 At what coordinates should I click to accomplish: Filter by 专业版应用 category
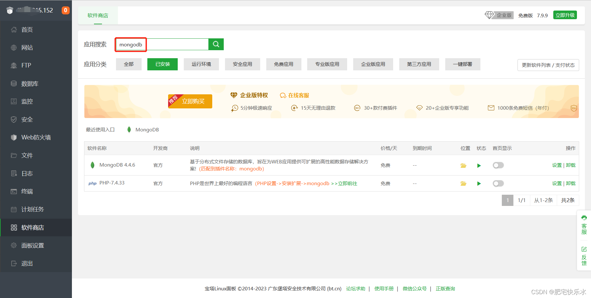[327, 64]
